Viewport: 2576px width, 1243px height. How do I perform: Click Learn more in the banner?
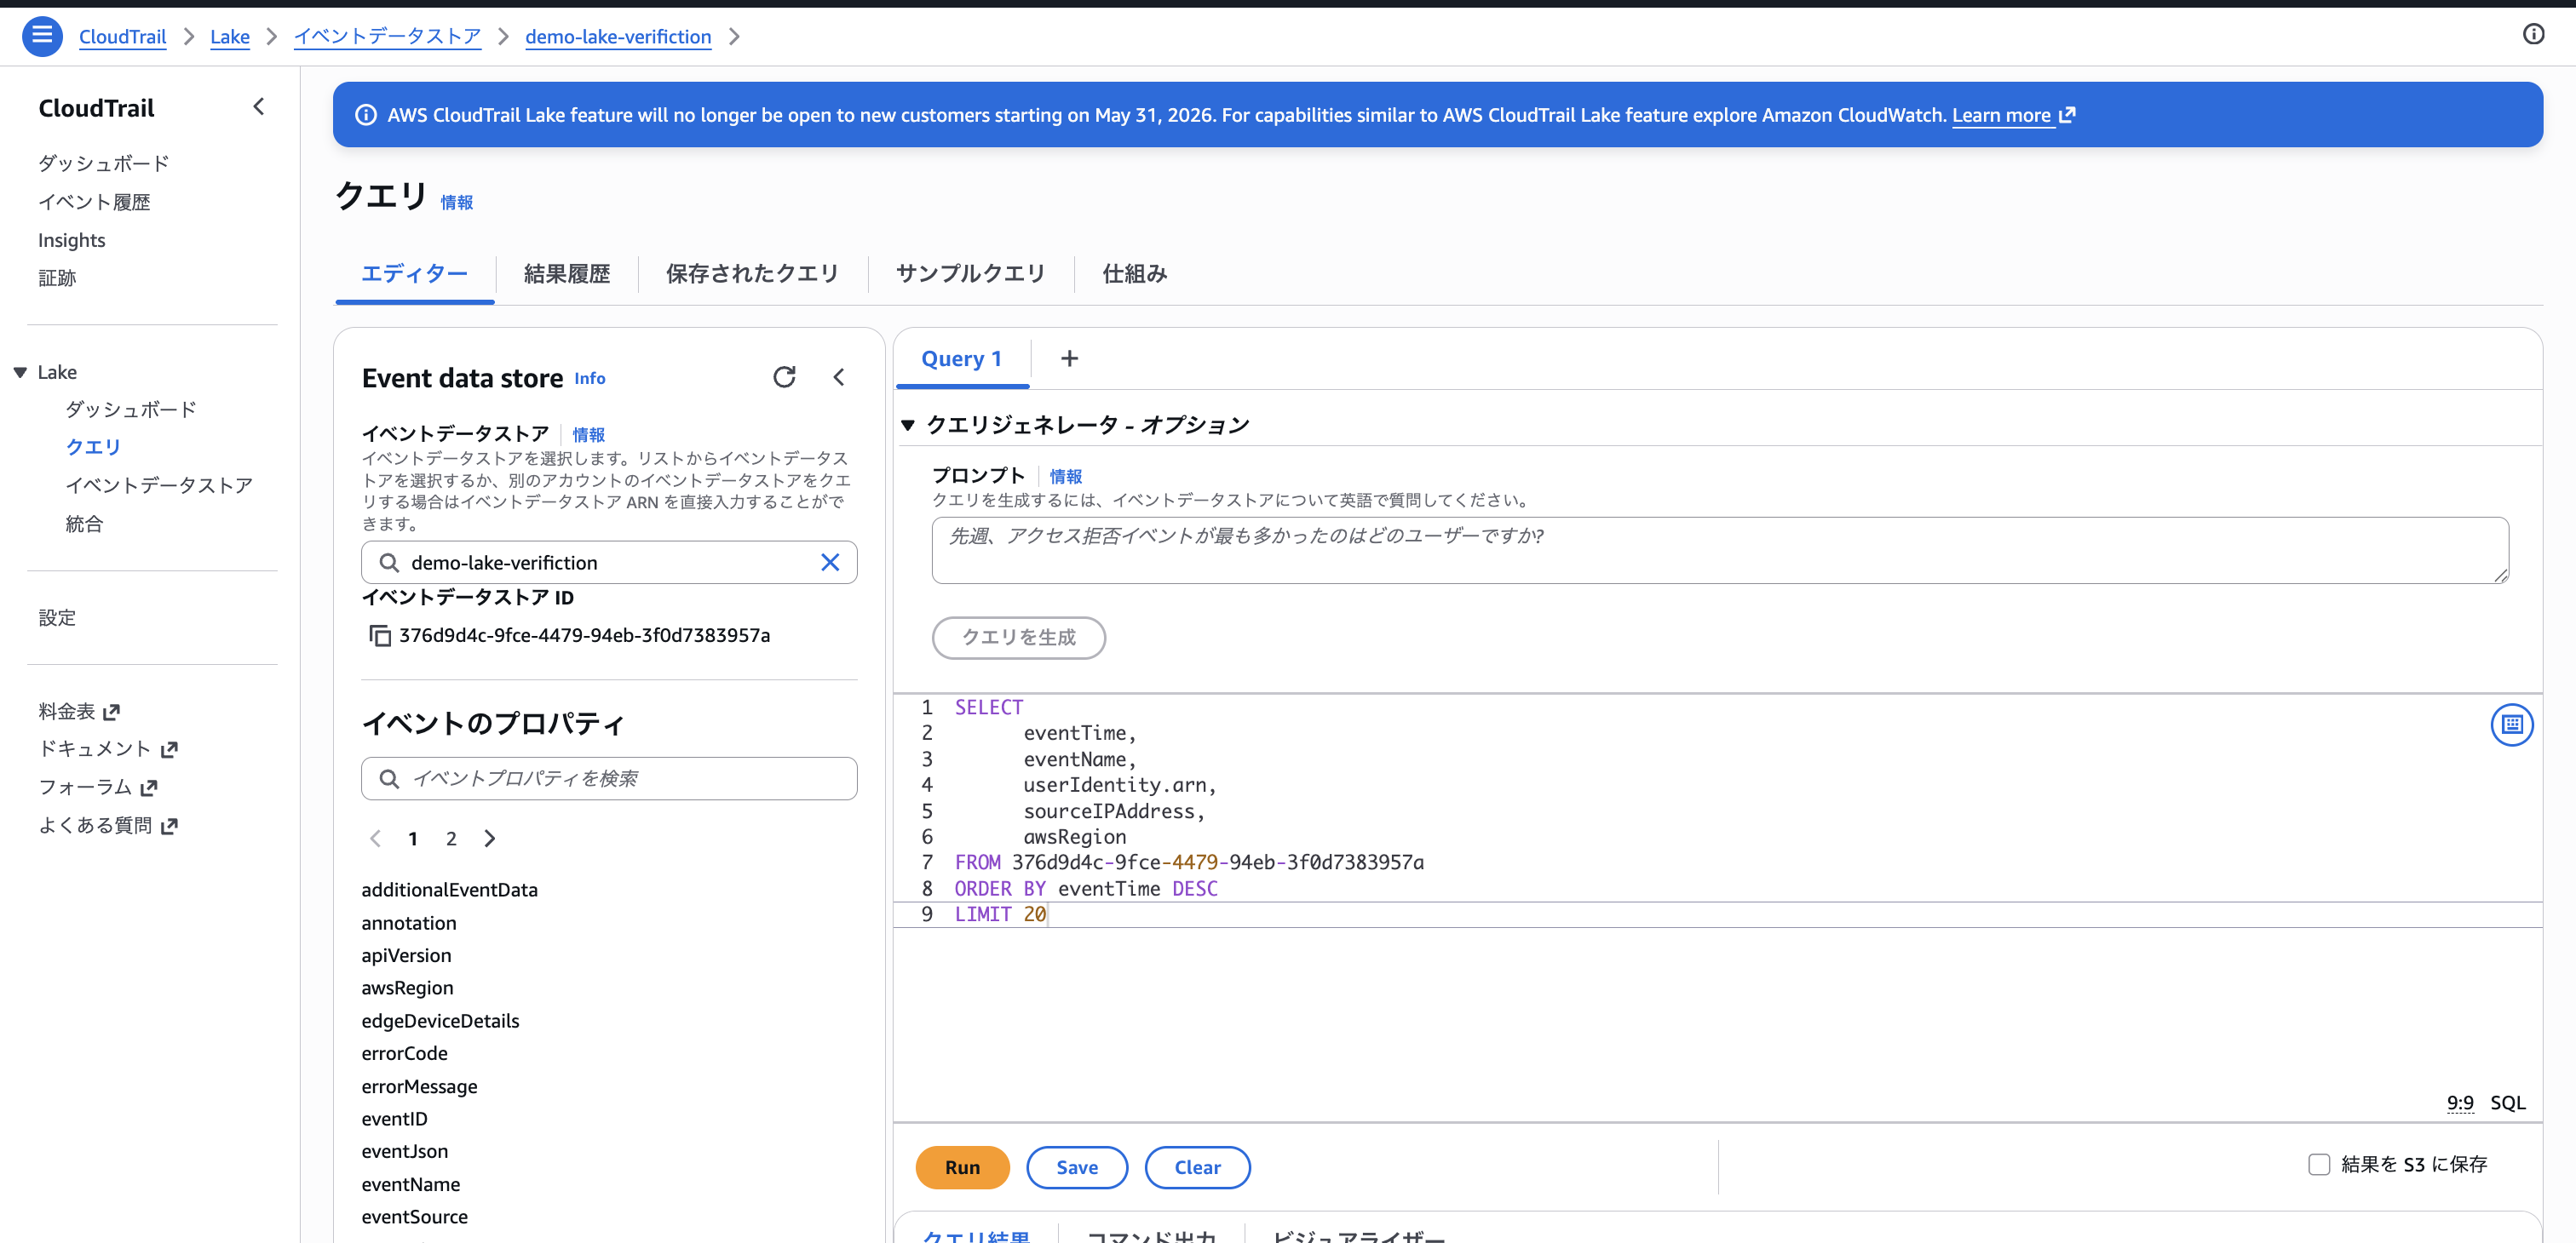pos(2013,115)
